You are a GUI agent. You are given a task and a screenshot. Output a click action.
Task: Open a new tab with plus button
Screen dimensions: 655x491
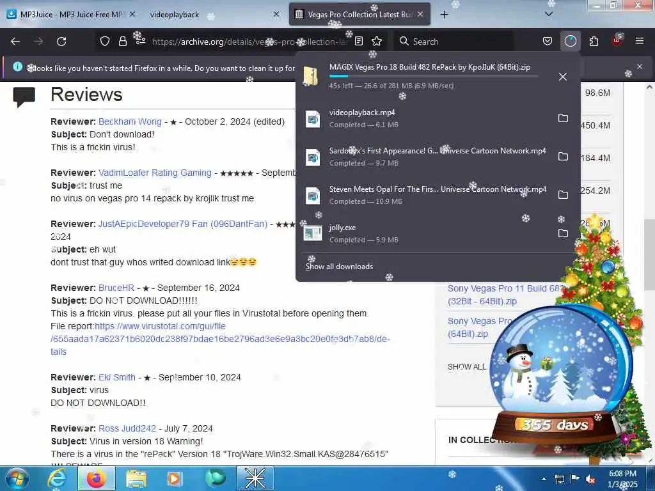click(444, 15)
